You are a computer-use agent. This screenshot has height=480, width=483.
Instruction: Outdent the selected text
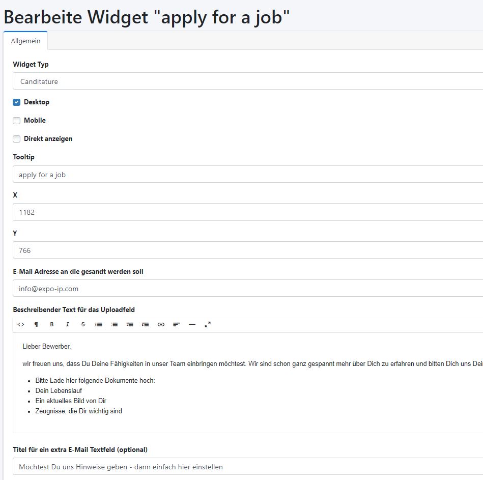[x=130, y=324]
